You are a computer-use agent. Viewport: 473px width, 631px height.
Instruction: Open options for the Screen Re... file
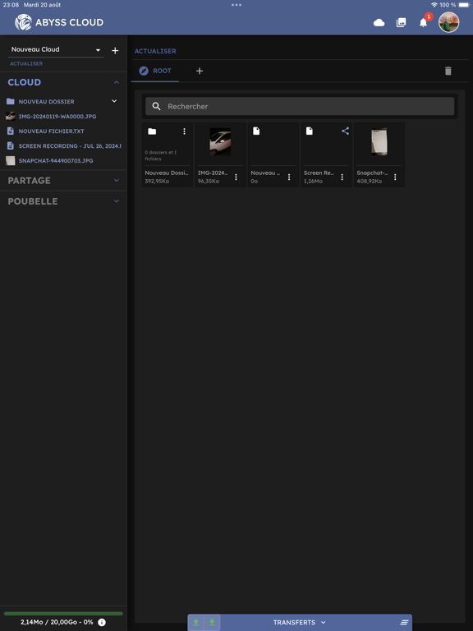click(x=342, y=177)
